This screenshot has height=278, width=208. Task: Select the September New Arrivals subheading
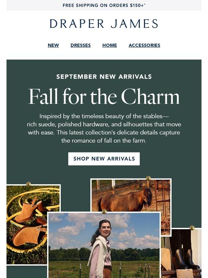click(x=104, y=76)
